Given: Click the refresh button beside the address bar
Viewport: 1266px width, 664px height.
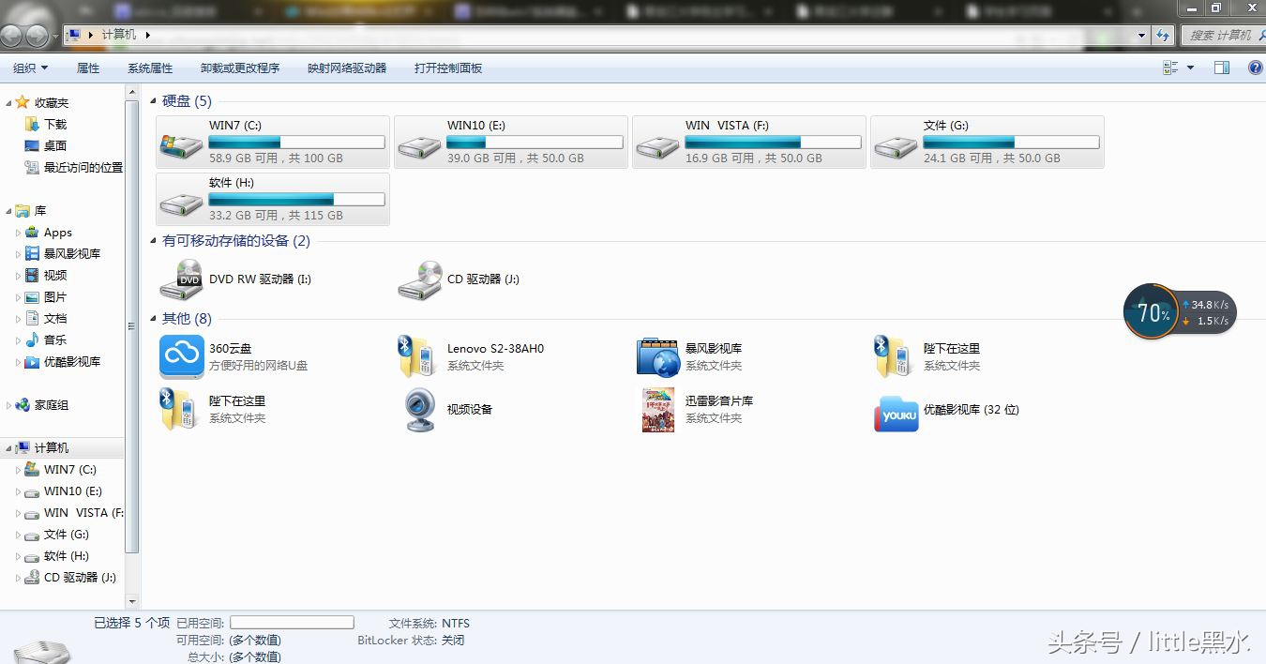Looking at the screenshot, I should 1163,35.
